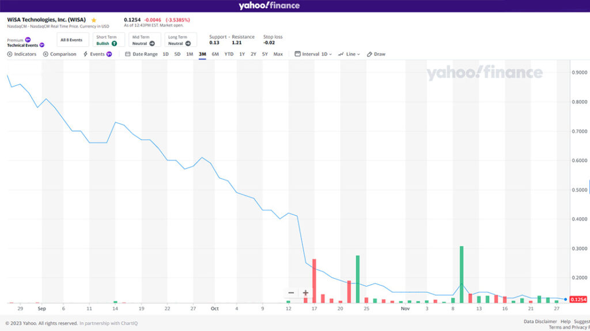This screenshot has height=331, width=590.
Task: Click the Long Term Neutral card
Action: (180, 40)
